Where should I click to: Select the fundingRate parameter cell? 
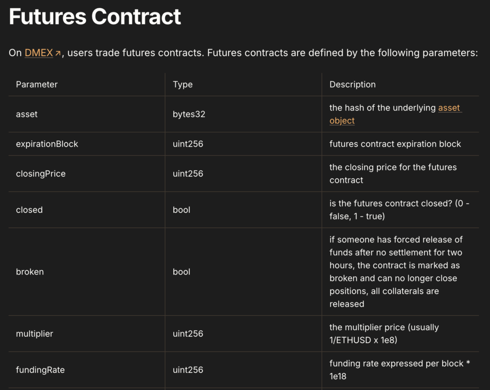(40, 370)
